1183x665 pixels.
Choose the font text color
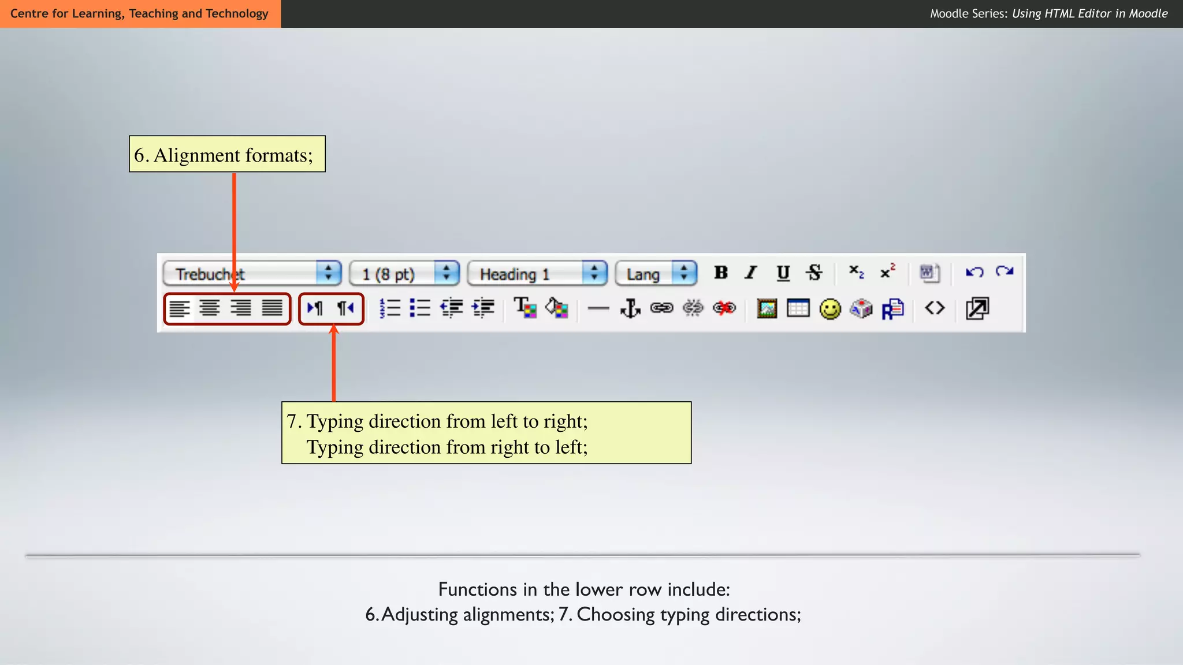pyautogui.click(x=525, y=308)
